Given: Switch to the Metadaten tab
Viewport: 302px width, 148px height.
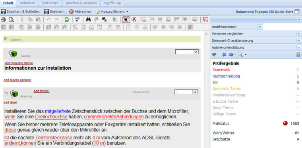Looking at the screenshot, I should (27, 3).
